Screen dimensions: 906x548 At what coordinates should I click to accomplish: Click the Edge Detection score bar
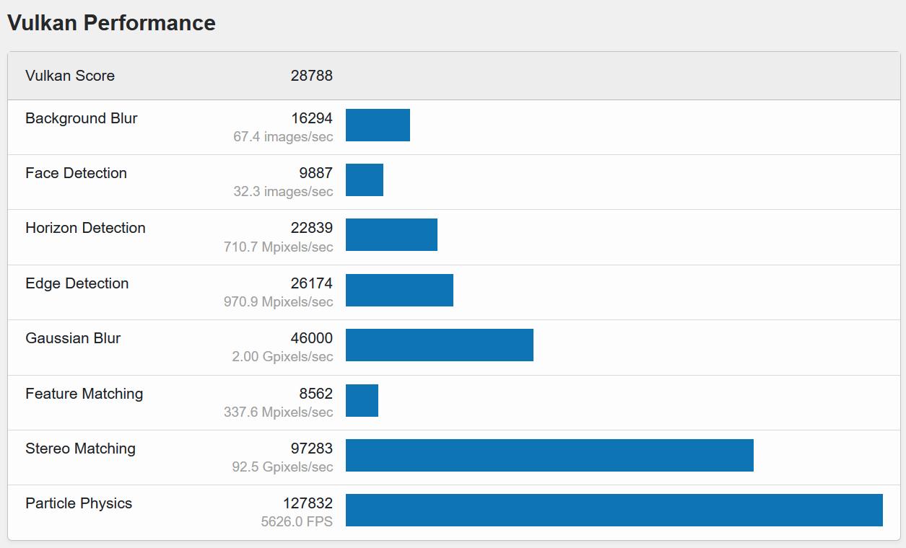399,290
